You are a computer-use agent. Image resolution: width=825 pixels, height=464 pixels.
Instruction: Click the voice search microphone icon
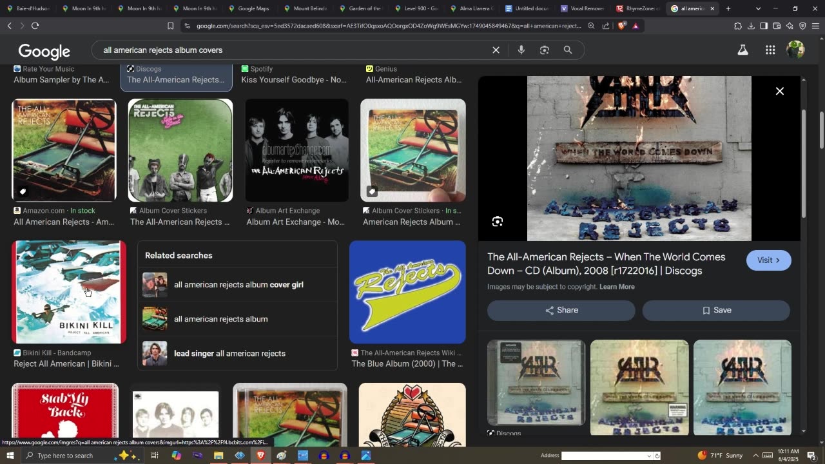[521, 50]
